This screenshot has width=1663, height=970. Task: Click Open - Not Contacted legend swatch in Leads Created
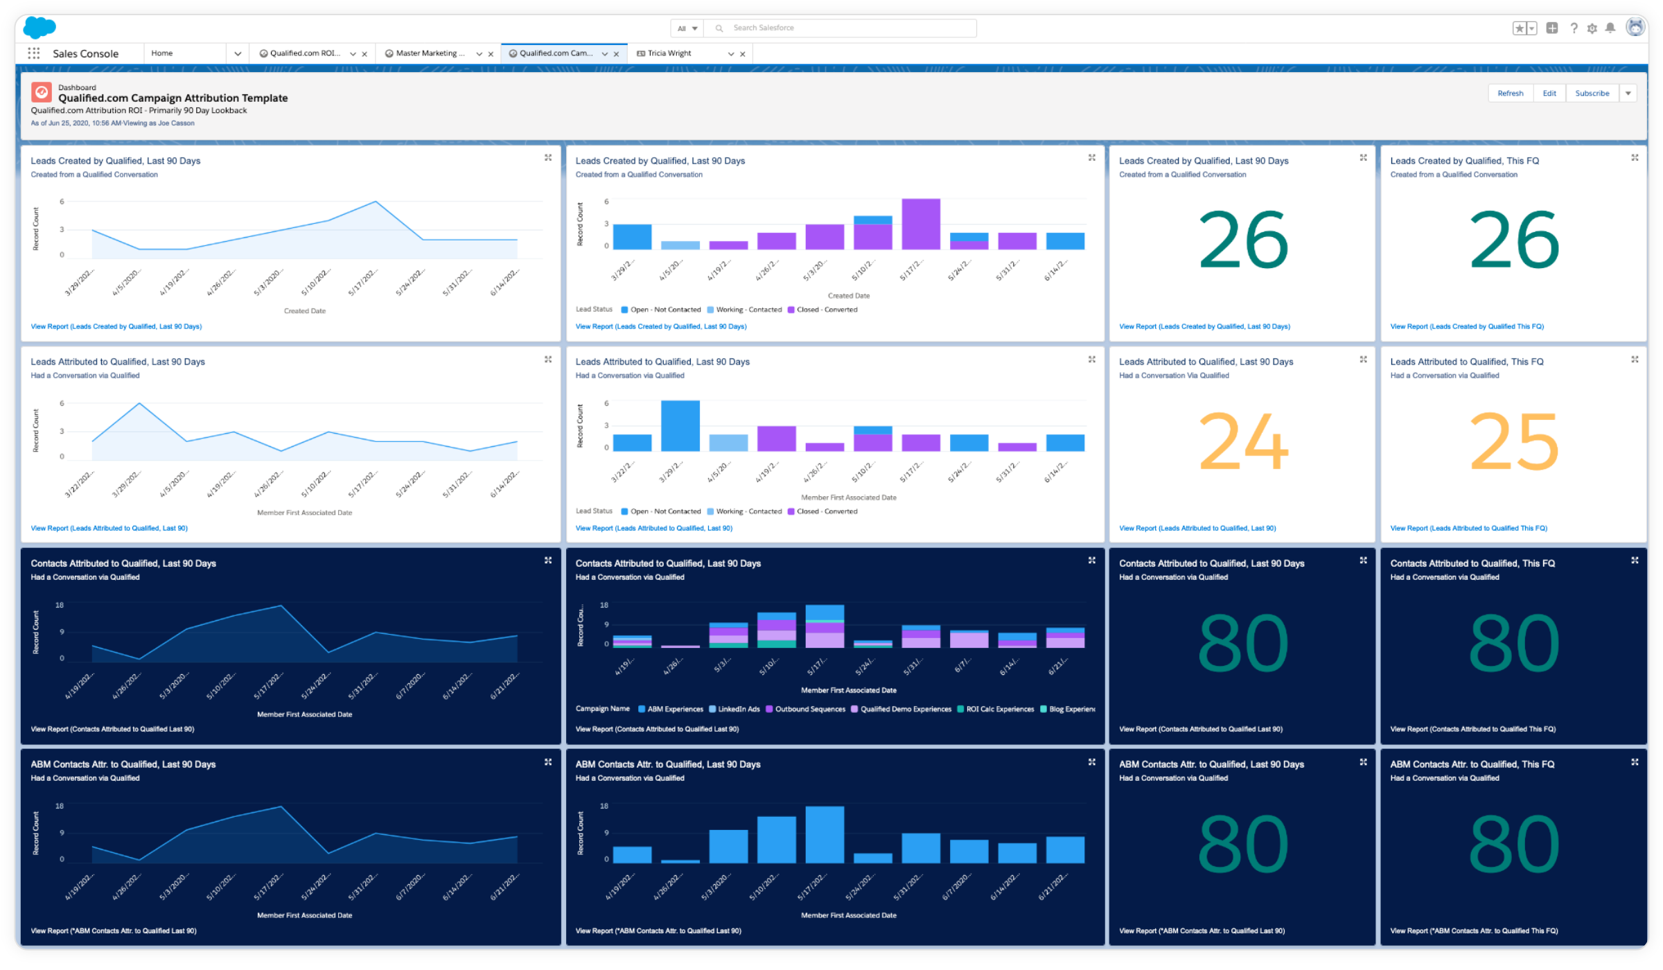point(624,310)
